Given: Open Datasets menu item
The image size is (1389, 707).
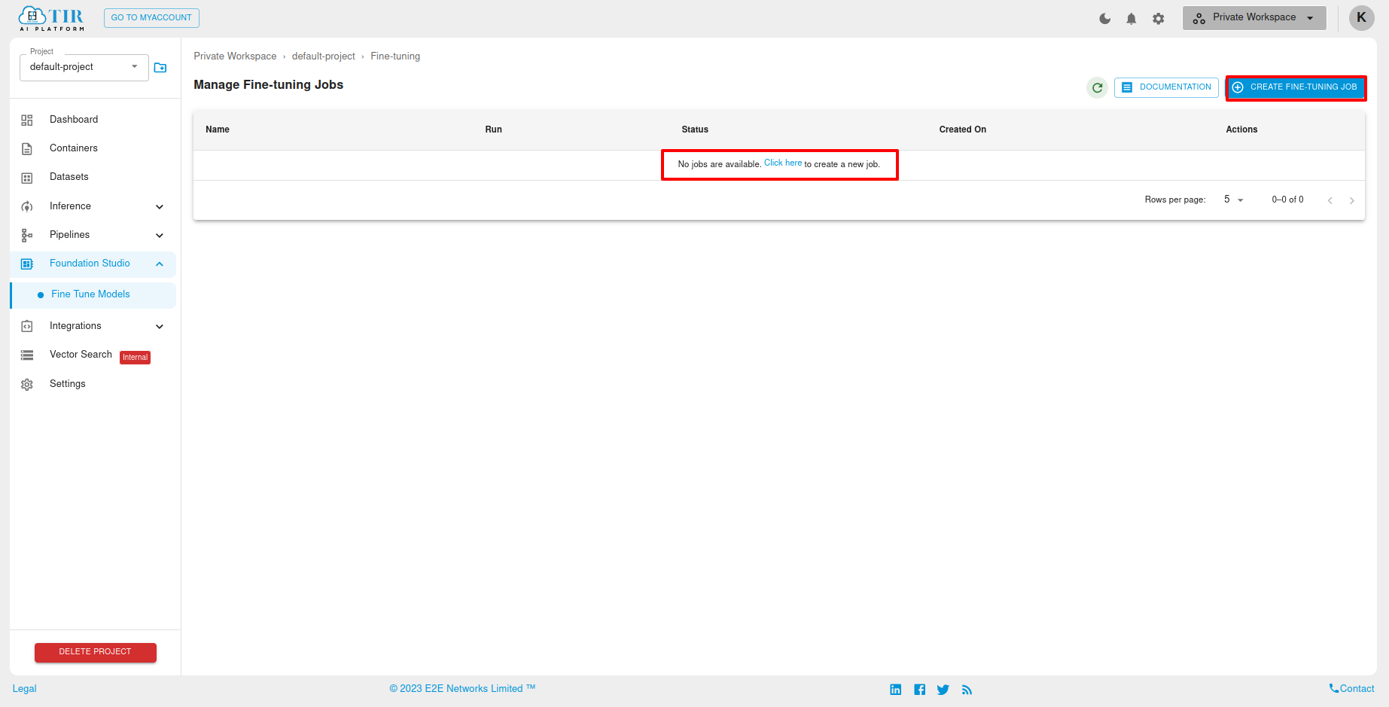Looking at the screenshot, I should tap(69, 177).
